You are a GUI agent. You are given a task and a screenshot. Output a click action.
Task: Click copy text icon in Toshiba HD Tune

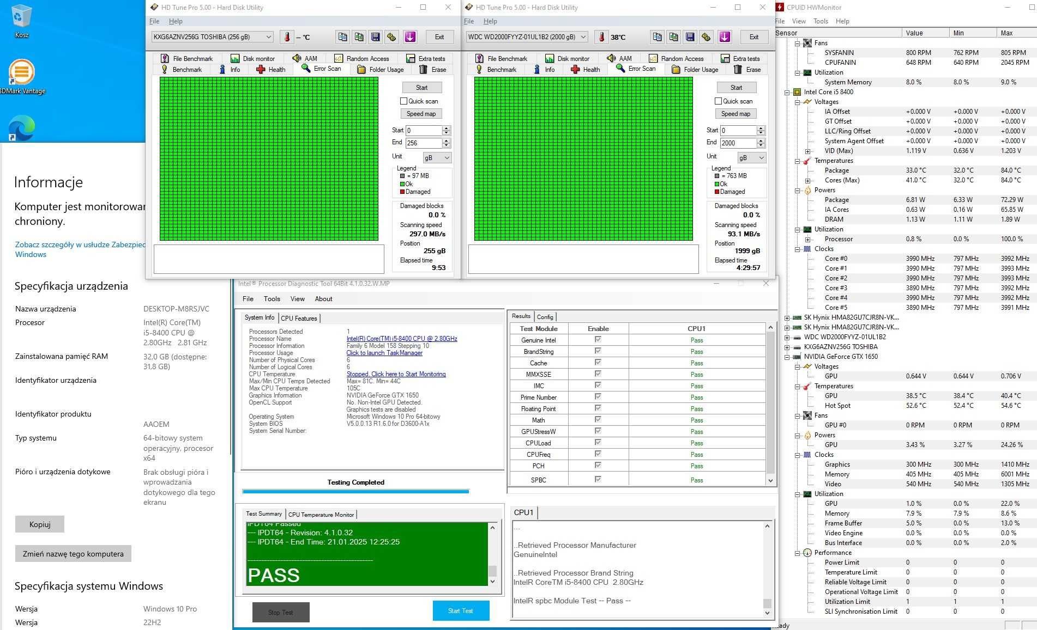342,36
